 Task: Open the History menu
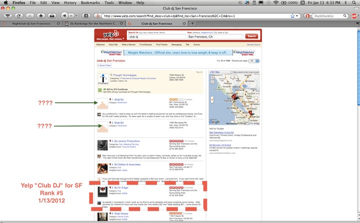coord(70,3)
